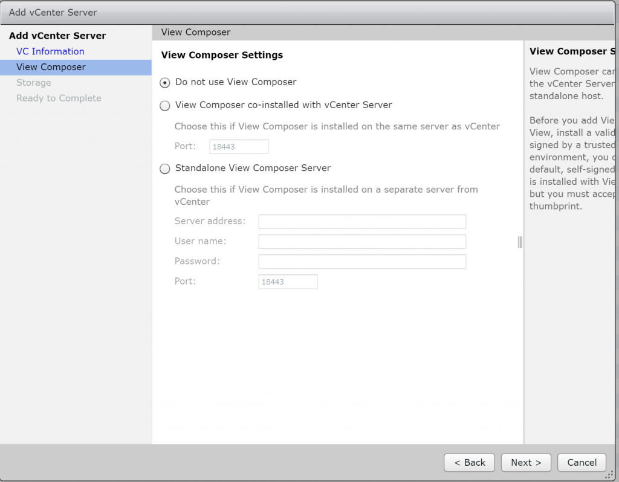Choose "Standalone View Composer Server"
This screenshot has width=619, height=482.
tap(164, 169)
